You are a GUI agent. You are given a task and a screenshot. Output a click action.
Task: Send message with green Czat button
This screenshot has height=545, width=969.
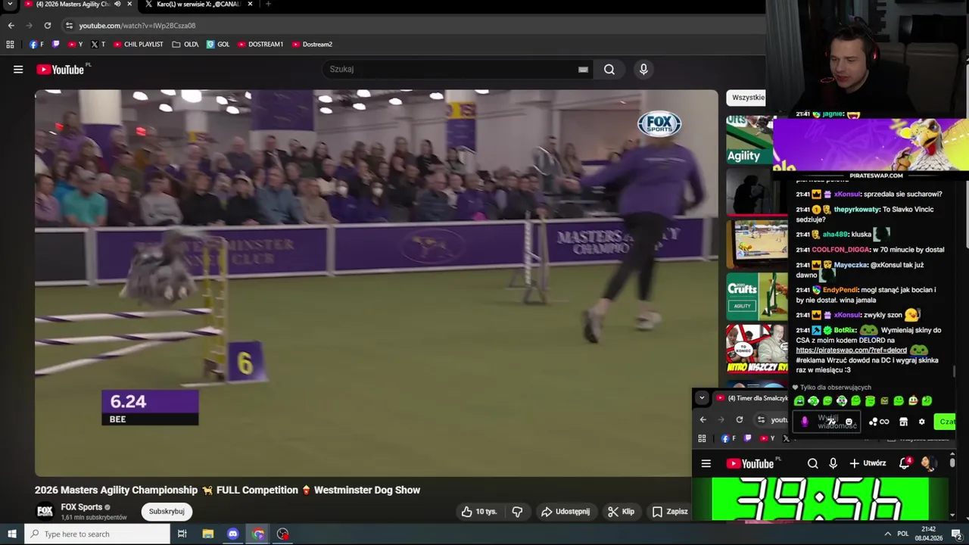(x=946, y=422)
